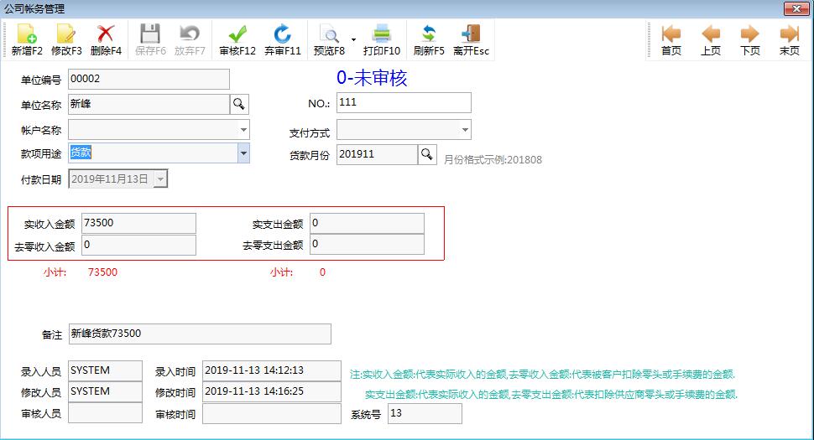This screenshot has height=440, width=814.
Task: Expand the 款项用途 dropdown showing 货款
Action: click(243, 153)
